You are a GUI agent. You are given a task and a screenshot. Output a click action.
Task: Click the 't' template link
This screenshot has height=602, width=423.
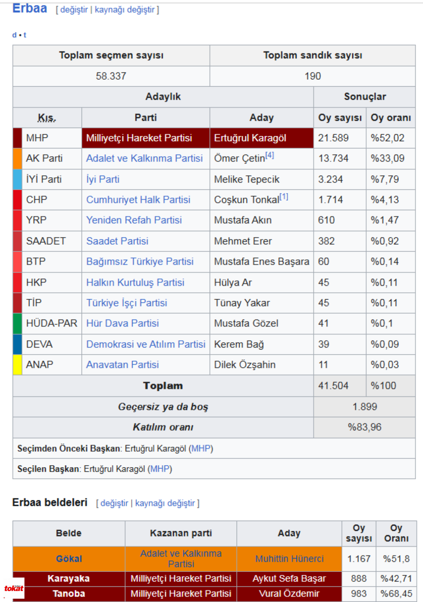[25, 35]
